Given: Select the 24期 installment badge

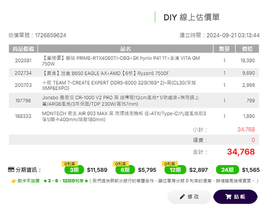Looking at the screenshot, I should (x=227, y=170).
